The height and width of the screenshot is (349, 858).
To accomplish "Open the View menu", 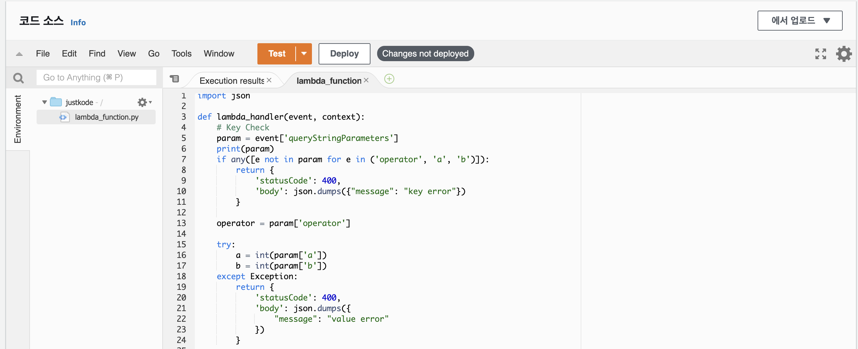I will (127, 54).
